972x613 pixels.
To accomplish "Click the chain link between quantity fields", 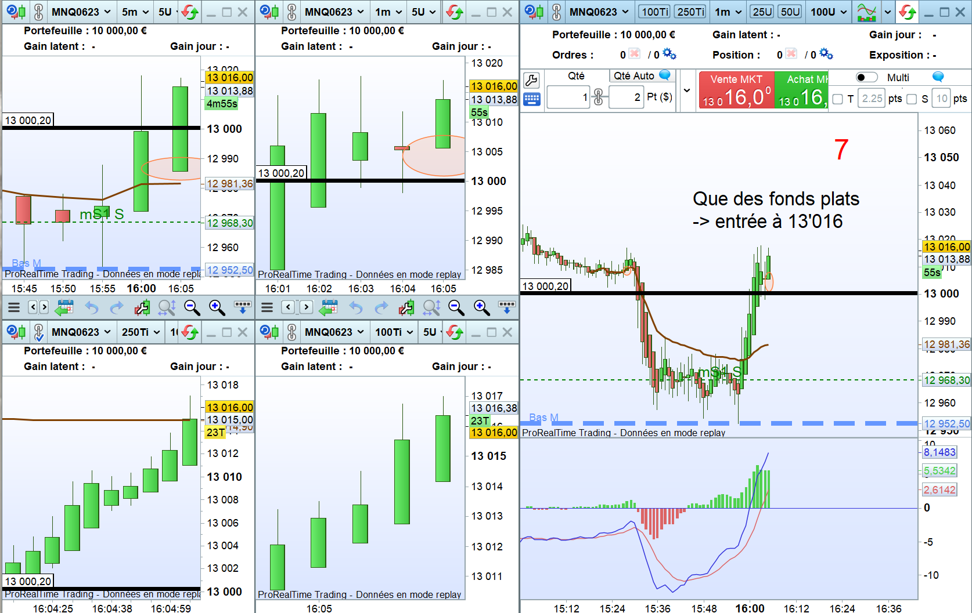I will click(599, 97).
